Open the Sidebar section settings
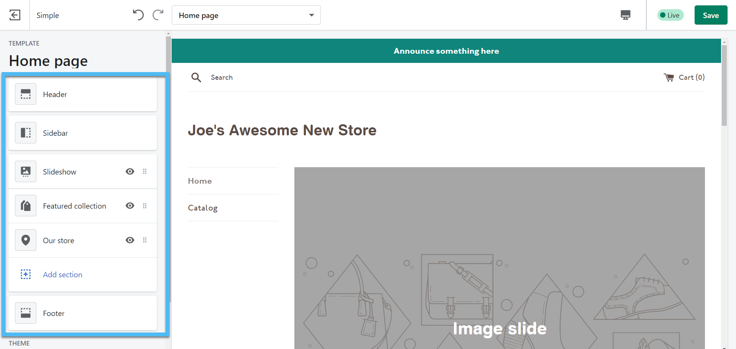Viewport: 736px width, 349px height. coord(82,133)
